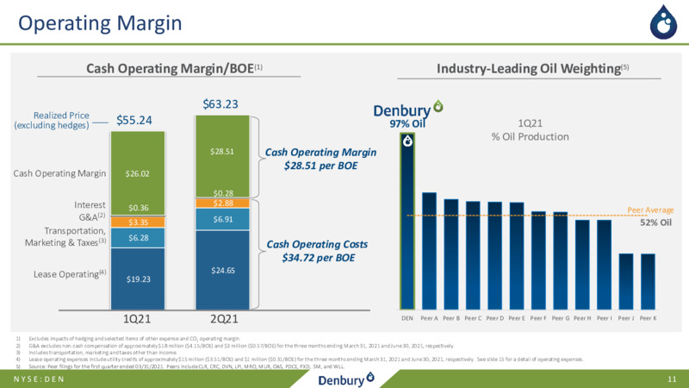Click "Cash Operating Margin $28.51 per BOE" callout
689x388 pixels.
tap(320, 159)
